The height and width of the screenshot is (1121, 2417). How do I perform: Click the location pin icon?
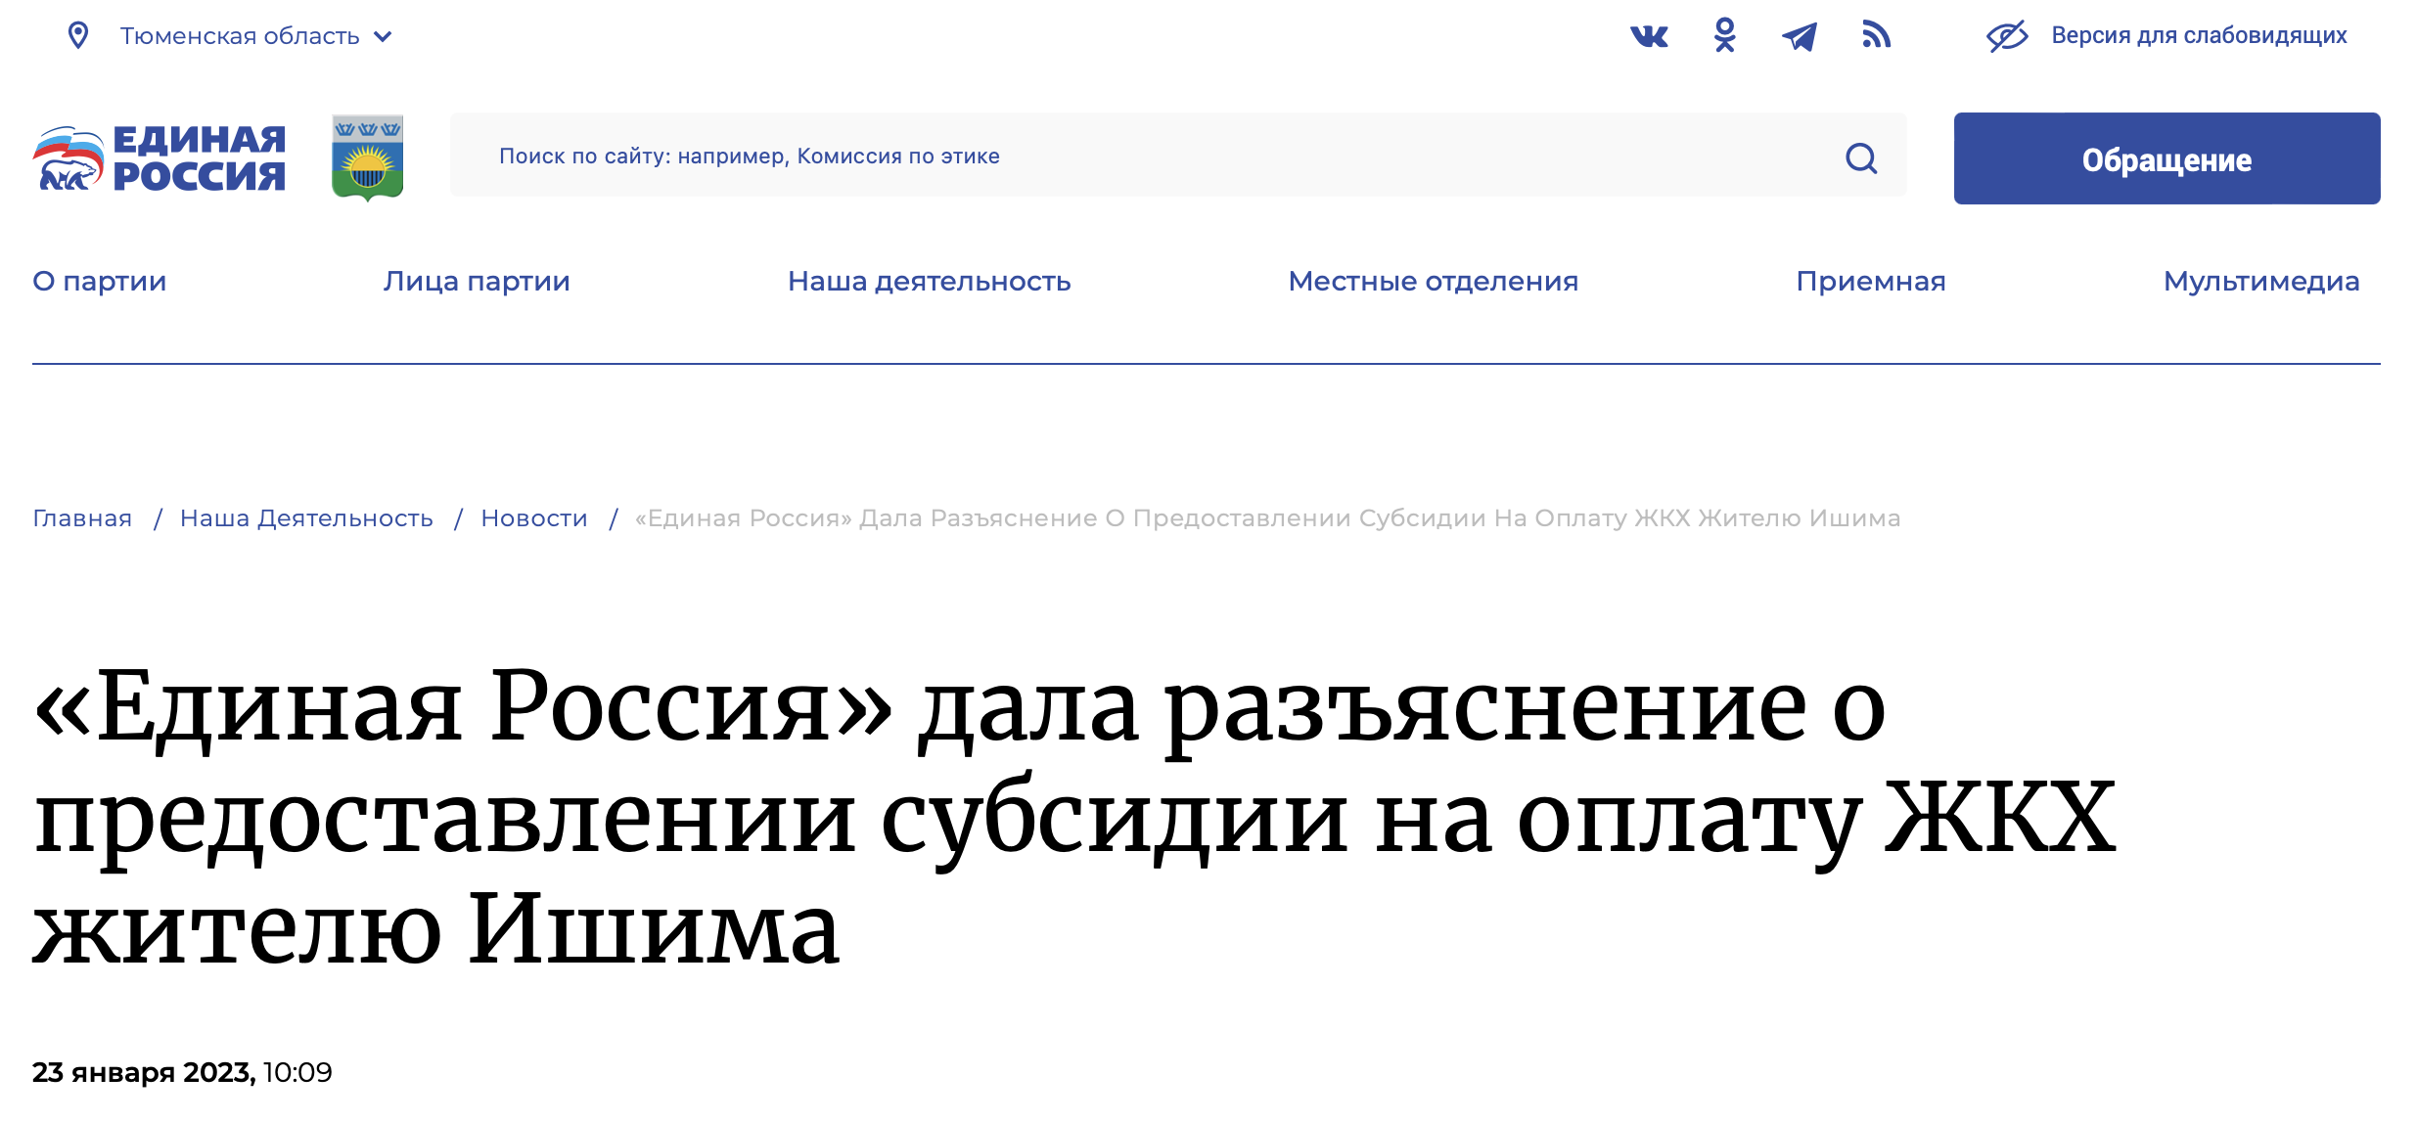pos(77,36)
